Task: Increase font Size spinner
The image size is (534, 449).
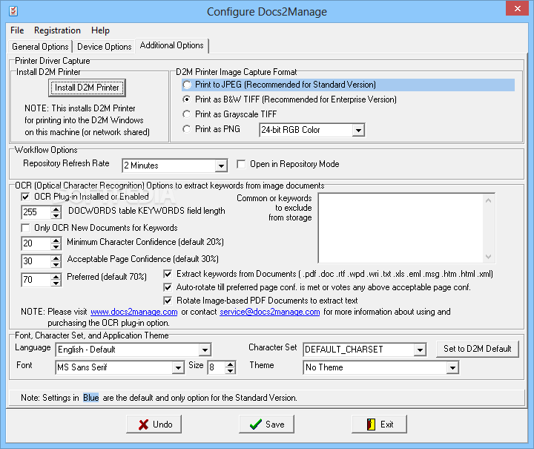Action: [x=231, y=364]
